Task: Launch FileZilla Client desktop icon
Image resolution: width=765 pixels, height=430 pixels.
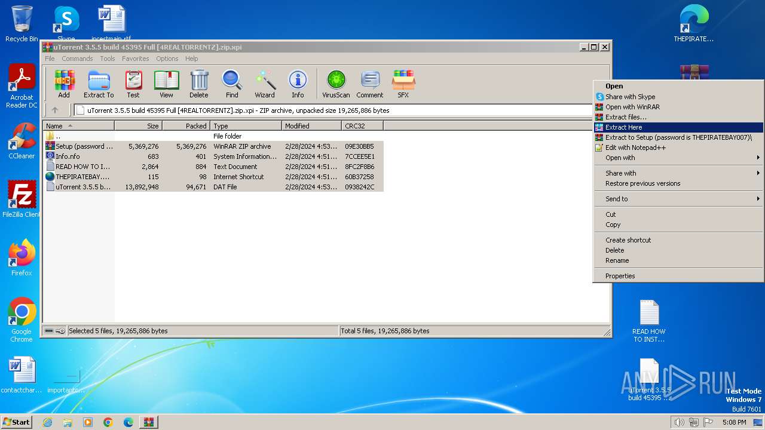Action: pos(22,199)
